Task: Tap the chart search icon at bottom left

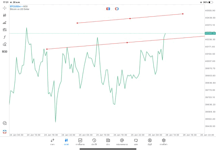Action: 5,123
